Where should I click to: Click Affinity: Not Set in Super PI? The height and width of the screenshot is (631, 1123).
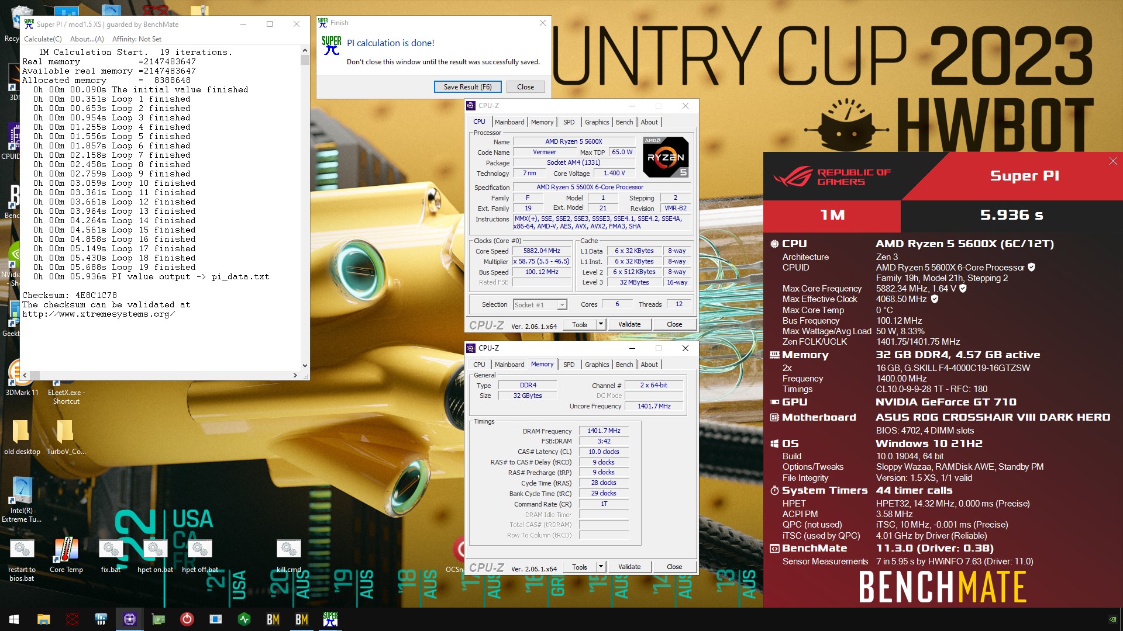[x=137, y=39]
